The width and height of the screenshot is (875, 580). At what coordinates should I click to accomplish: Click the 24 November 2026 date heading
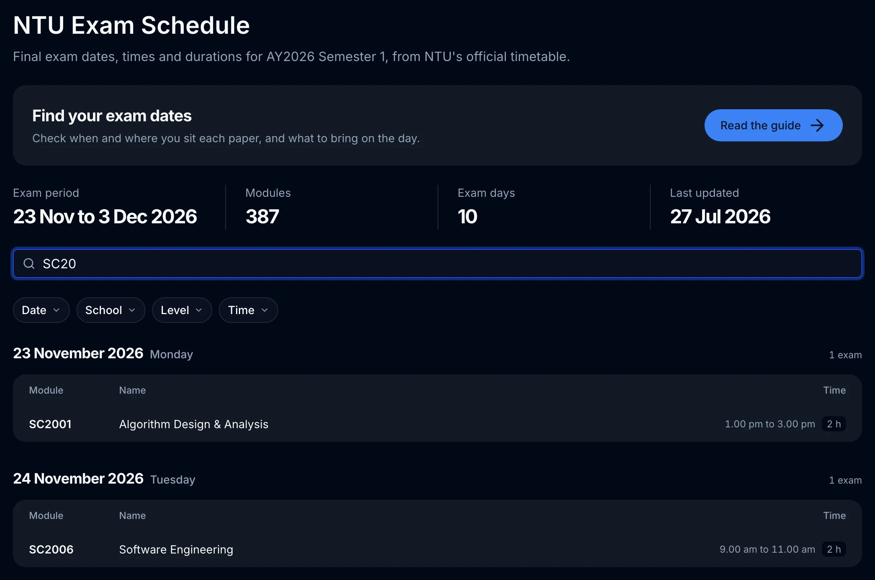click(78, 479)
